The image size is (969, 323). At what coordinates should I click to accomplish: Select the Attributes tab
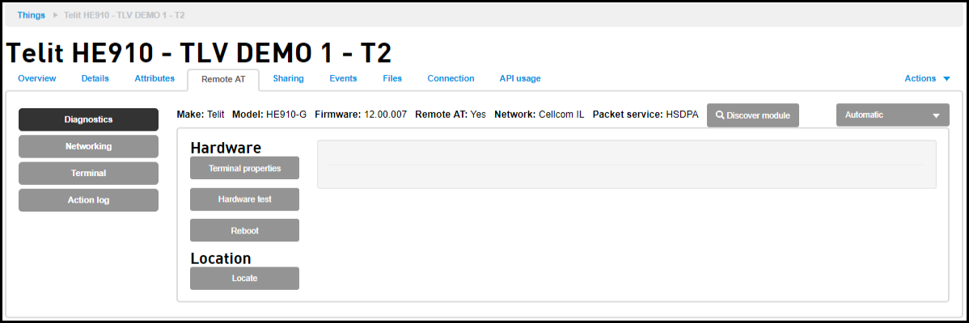(154, 78)
